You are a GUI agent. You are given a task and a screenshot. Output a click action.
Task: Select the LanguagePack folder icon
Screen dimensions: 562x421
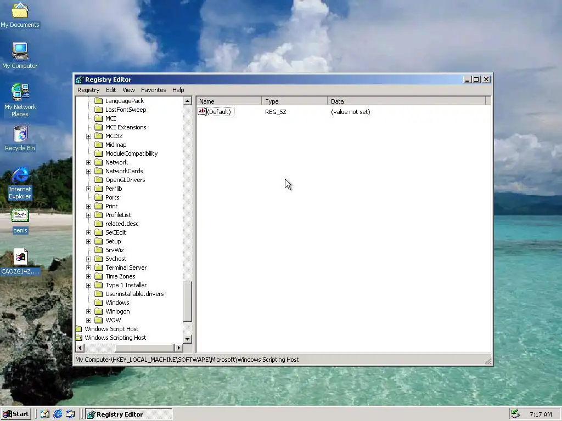click(x=99, y=101)
